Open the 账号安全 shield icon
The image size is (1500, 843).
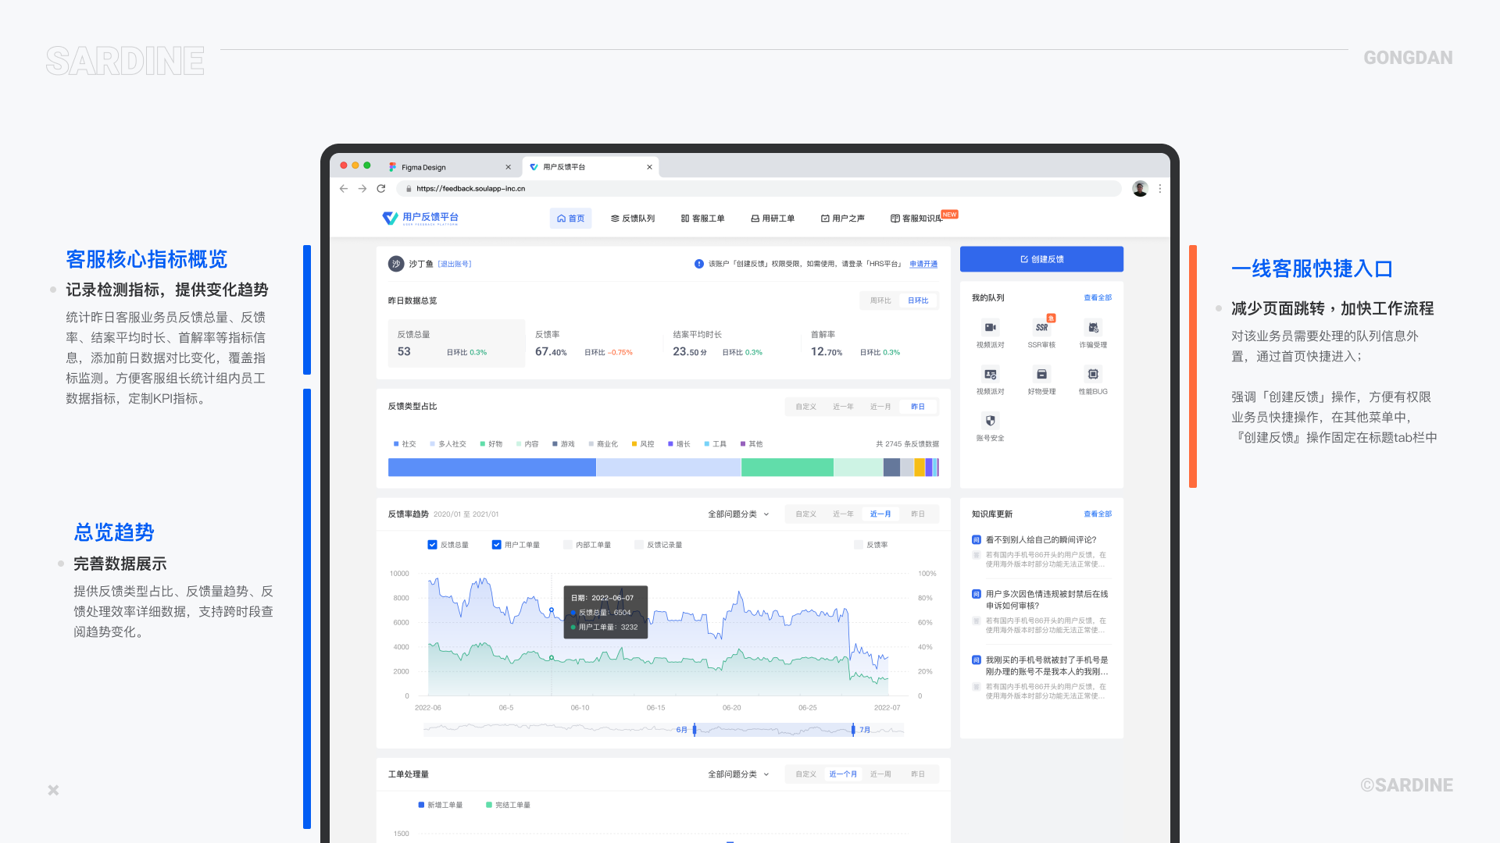pyautogui.click(x=990, y=421)
